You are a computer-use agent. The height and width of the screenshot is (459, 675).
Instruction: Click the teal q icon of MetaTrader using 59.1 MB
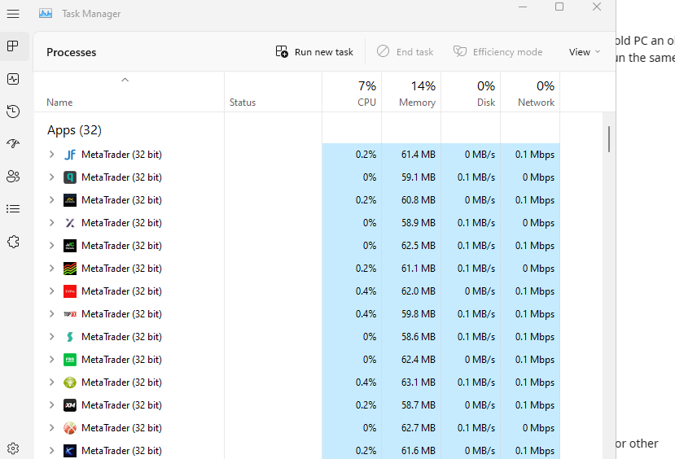coord(70,177)
